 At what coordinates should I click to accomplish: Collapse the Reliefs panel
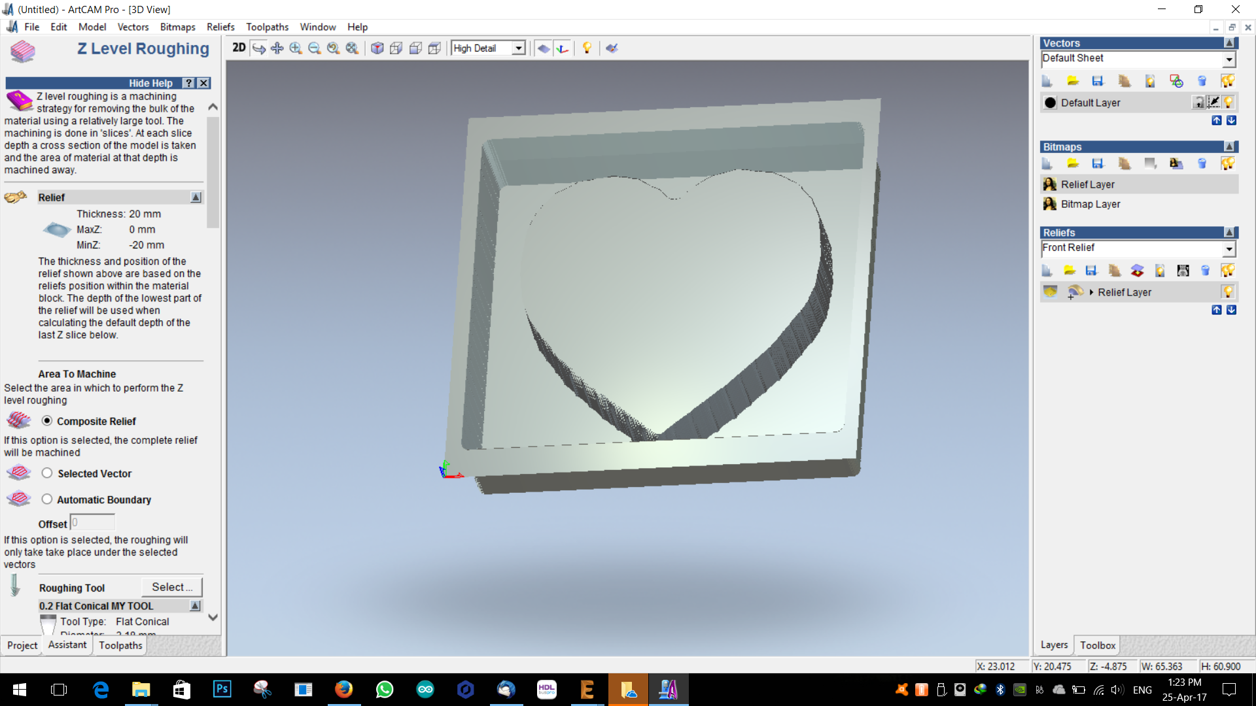(x=1229, y=233)
